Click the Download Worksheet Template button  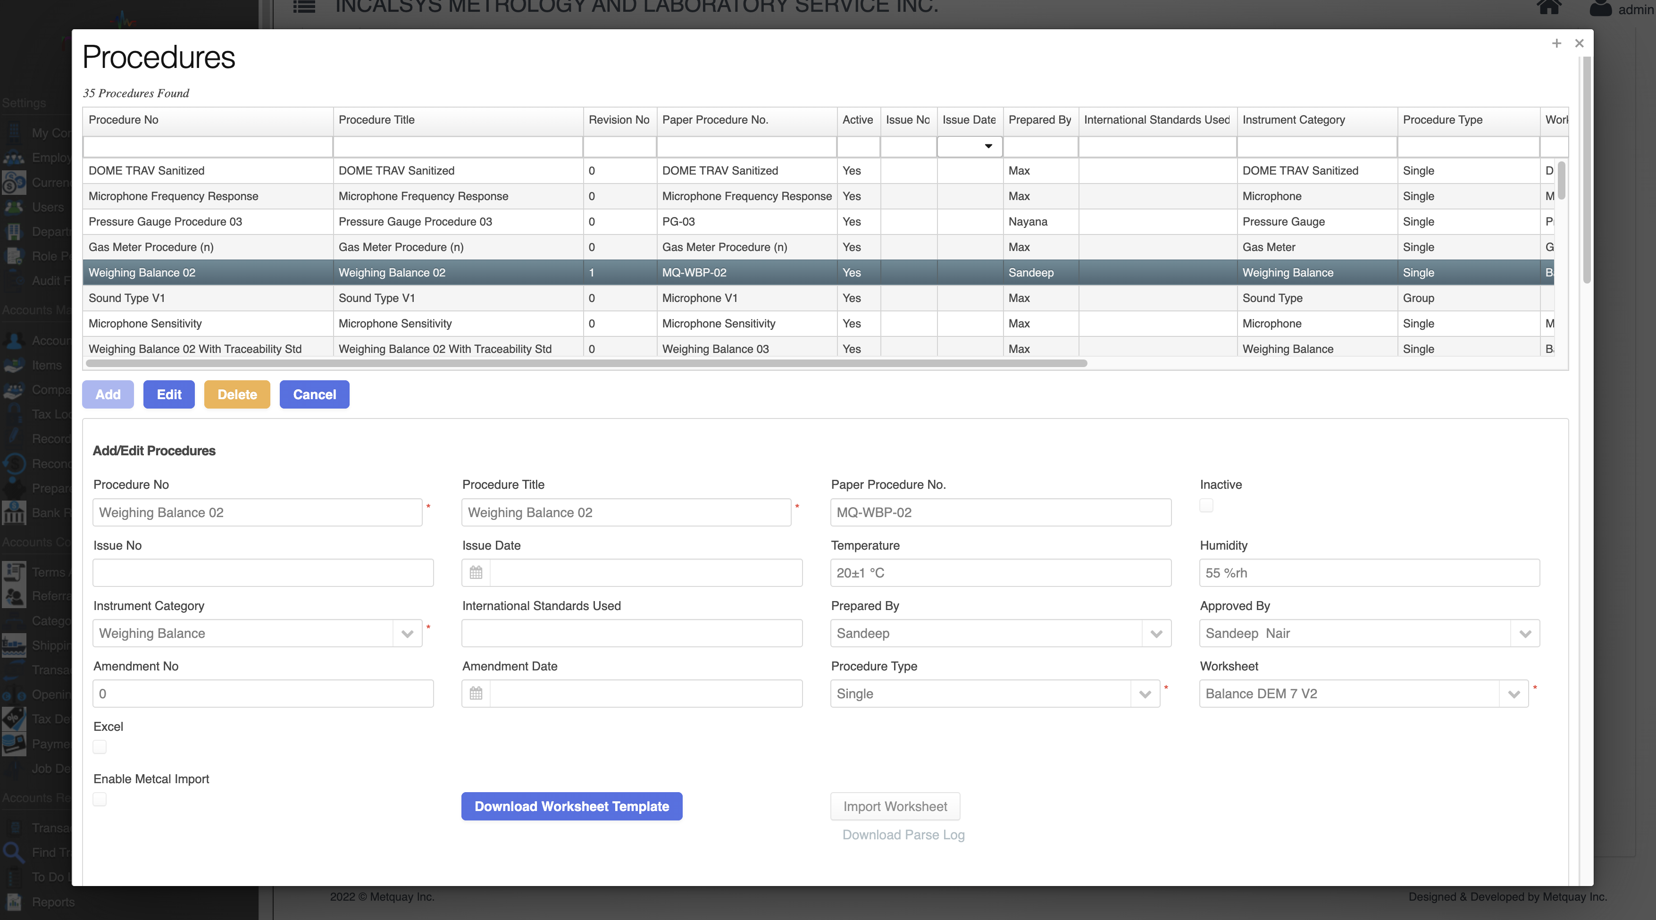tap(571, 806)
